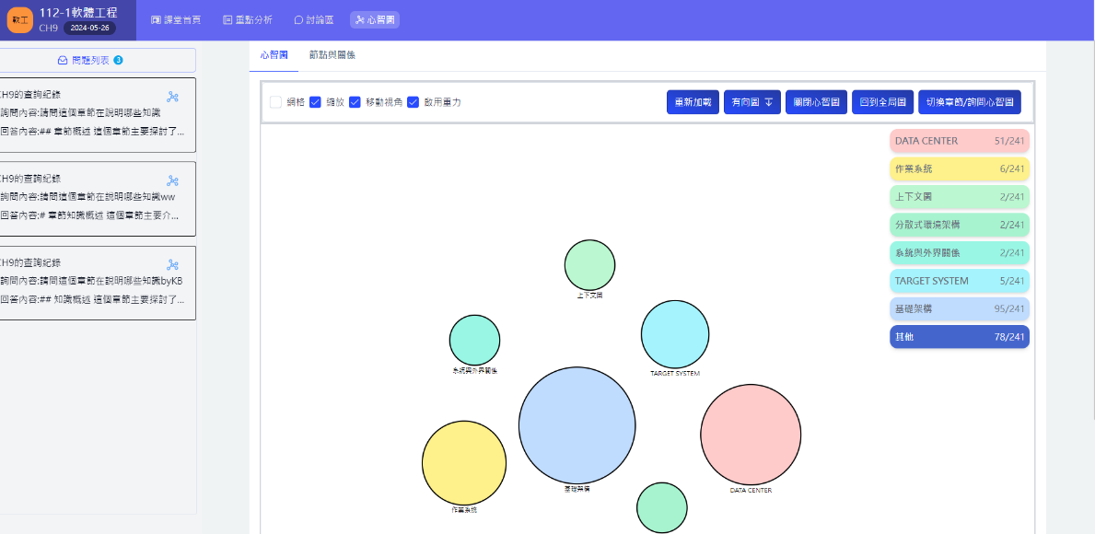Select the 心智圖 tab above the graph
Image resolution: width=1095 pixels, height=534 pixels.
coord(273,55)
